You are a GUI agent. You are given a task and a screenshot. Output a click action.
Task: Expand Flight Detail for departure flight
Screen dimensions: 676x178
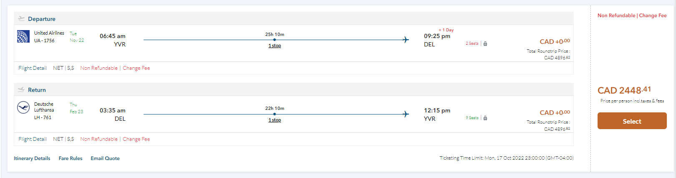pyautogui.click(x=32, y=68)
